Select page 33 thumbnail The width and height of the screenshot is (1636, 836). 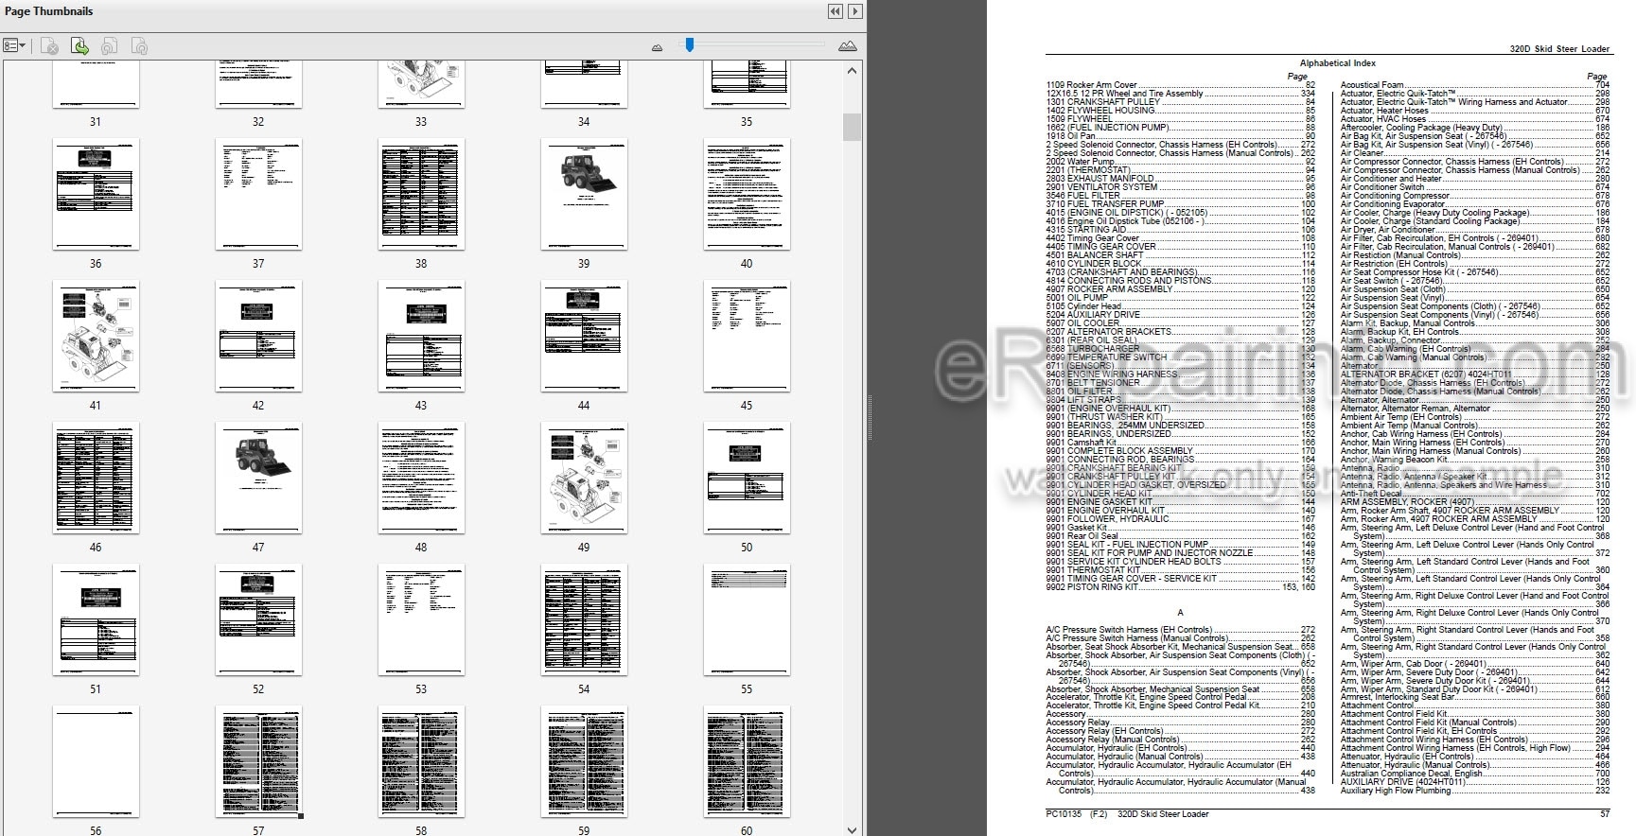coord(421,85)
